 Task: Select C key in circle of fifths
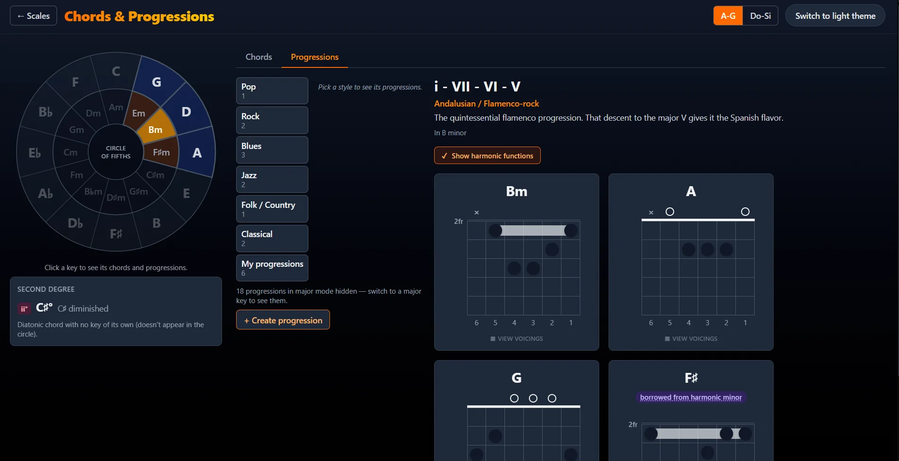click(x=116, y=71)
